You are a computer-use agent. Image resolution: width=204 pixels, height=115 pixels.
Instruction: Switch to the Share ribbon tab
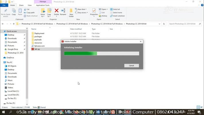pyautogui.click(x=21, y=5)
